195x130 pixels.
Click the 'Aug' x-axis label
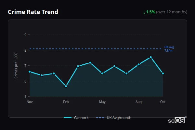(138, 102)
